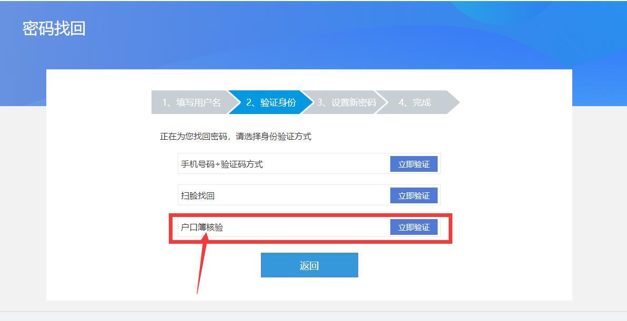Select the 户口簿核验 option text

(202, 227)
